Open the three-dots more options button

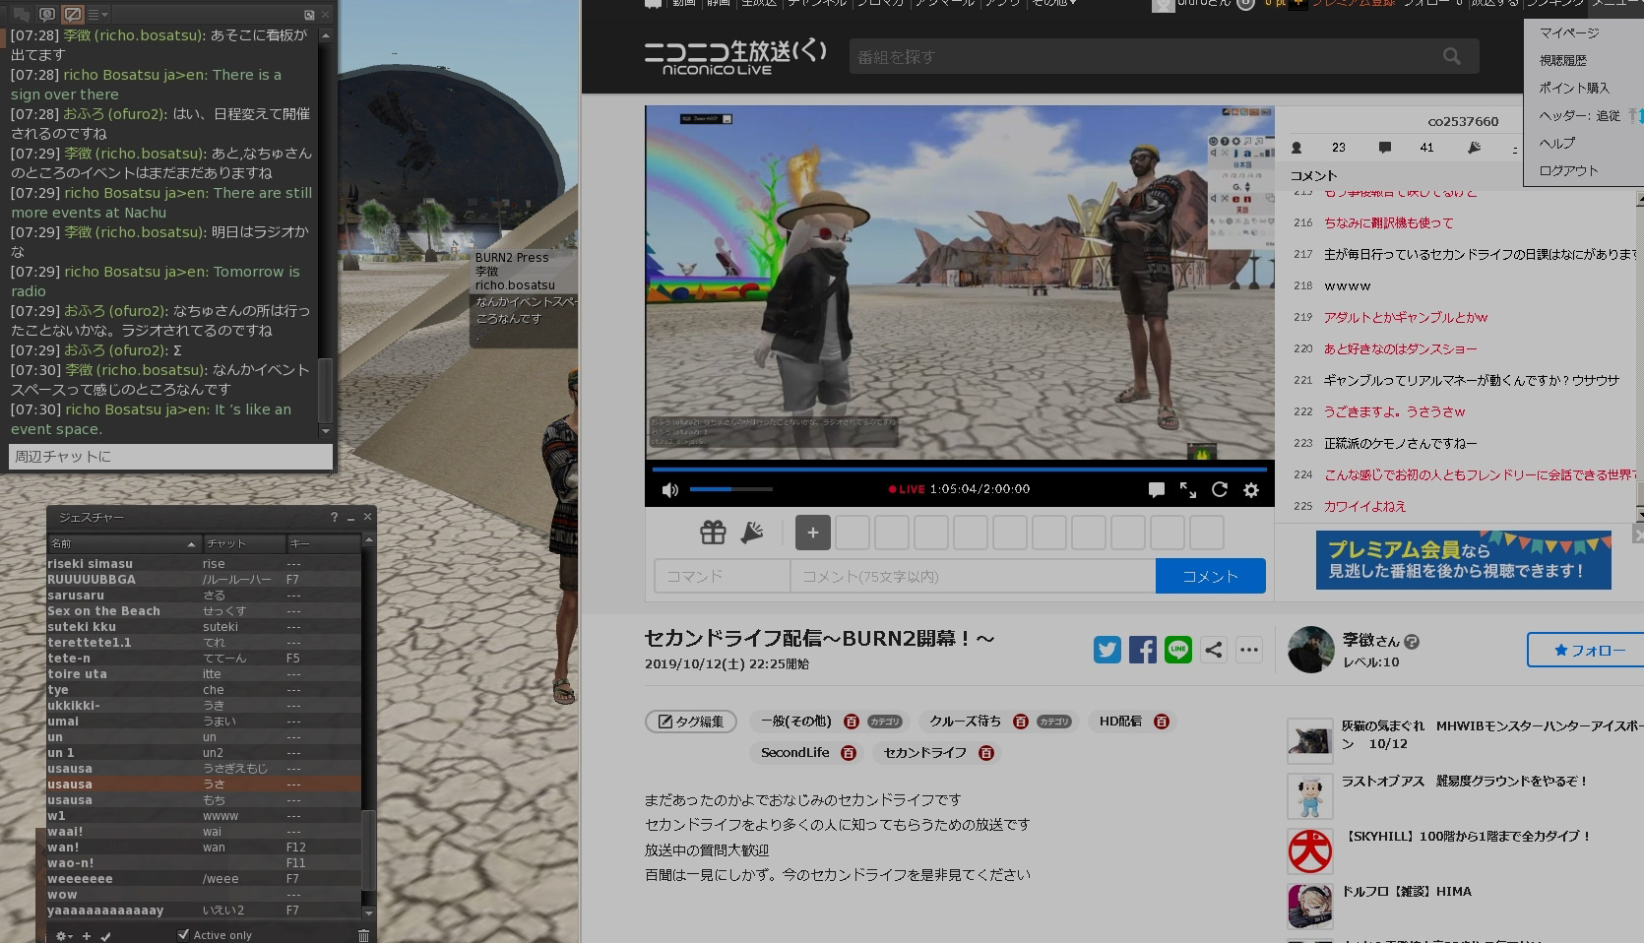coord(1249,650)
